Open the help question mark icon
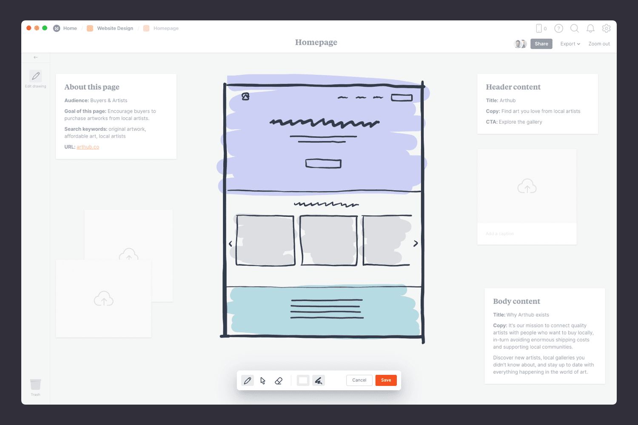This screenshot has height=425, width=638. pyautogui.click(x=558, y=28)
